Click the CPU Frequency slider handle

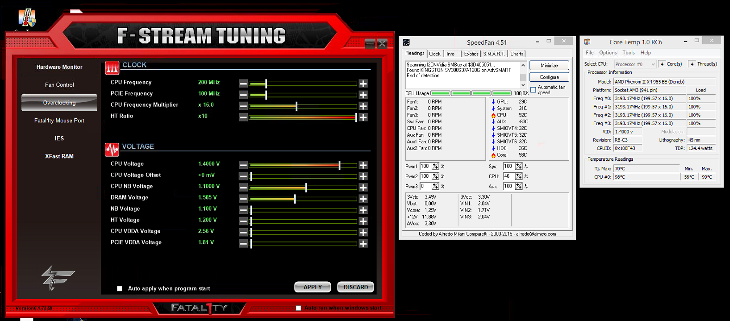pos(266,84)
